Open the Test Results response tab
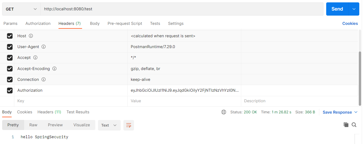 point(78,112)
